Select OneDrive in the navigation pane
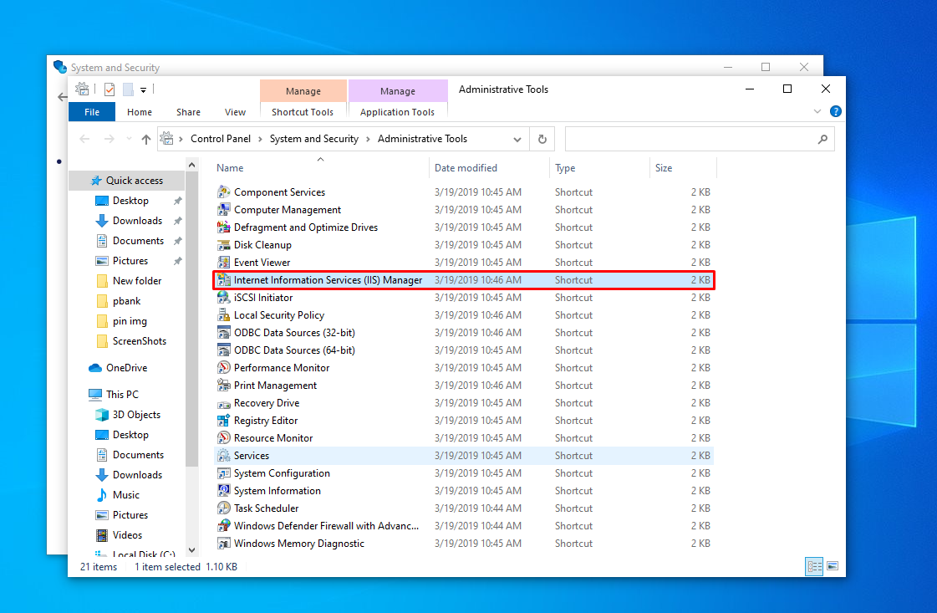Screen dimensions: 937x613 [126, 368]
